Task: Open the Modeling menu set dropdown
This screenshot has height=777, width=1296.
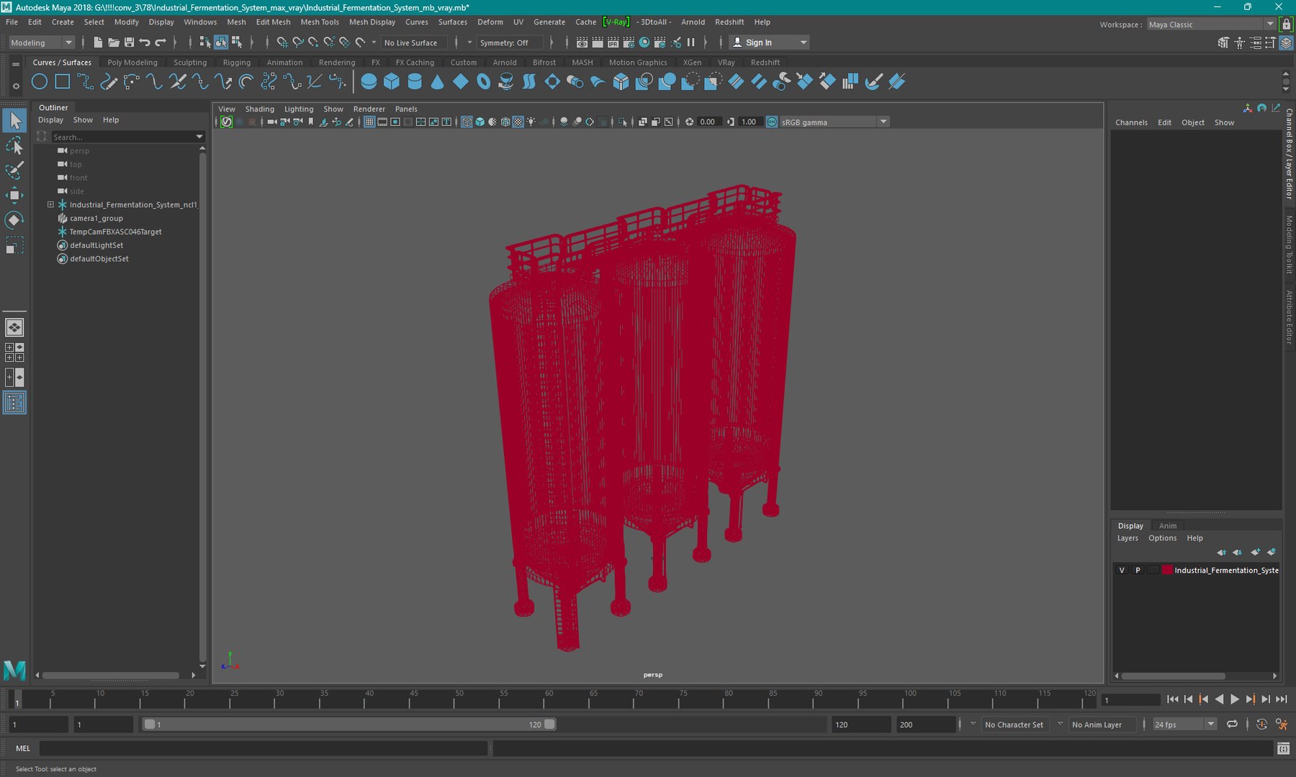Action: [x=41, y=42]
